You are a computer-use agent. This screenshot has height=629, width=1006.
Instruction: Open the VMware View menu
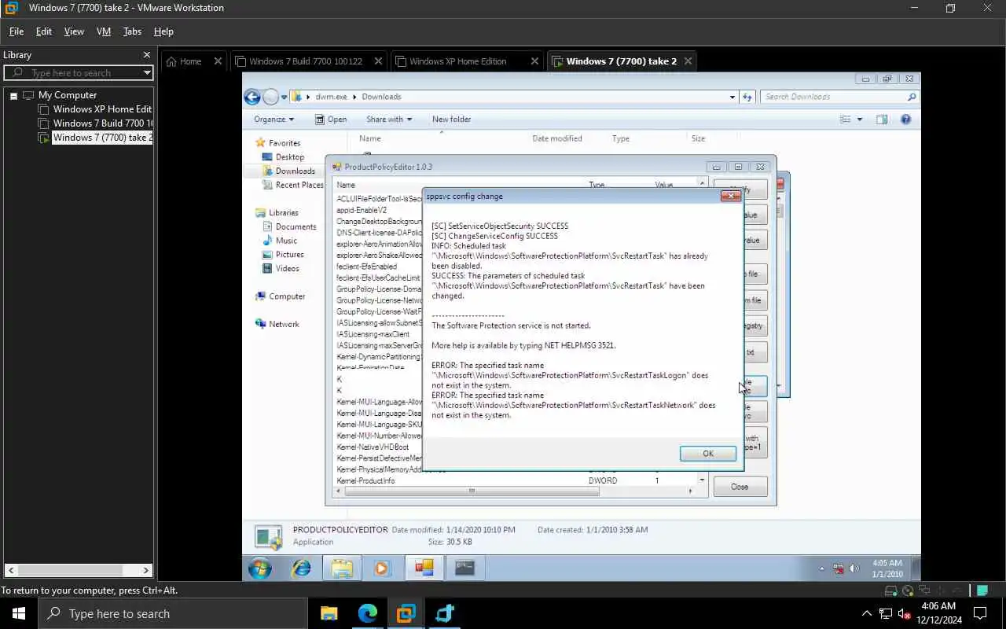click(x=74, y=31)
